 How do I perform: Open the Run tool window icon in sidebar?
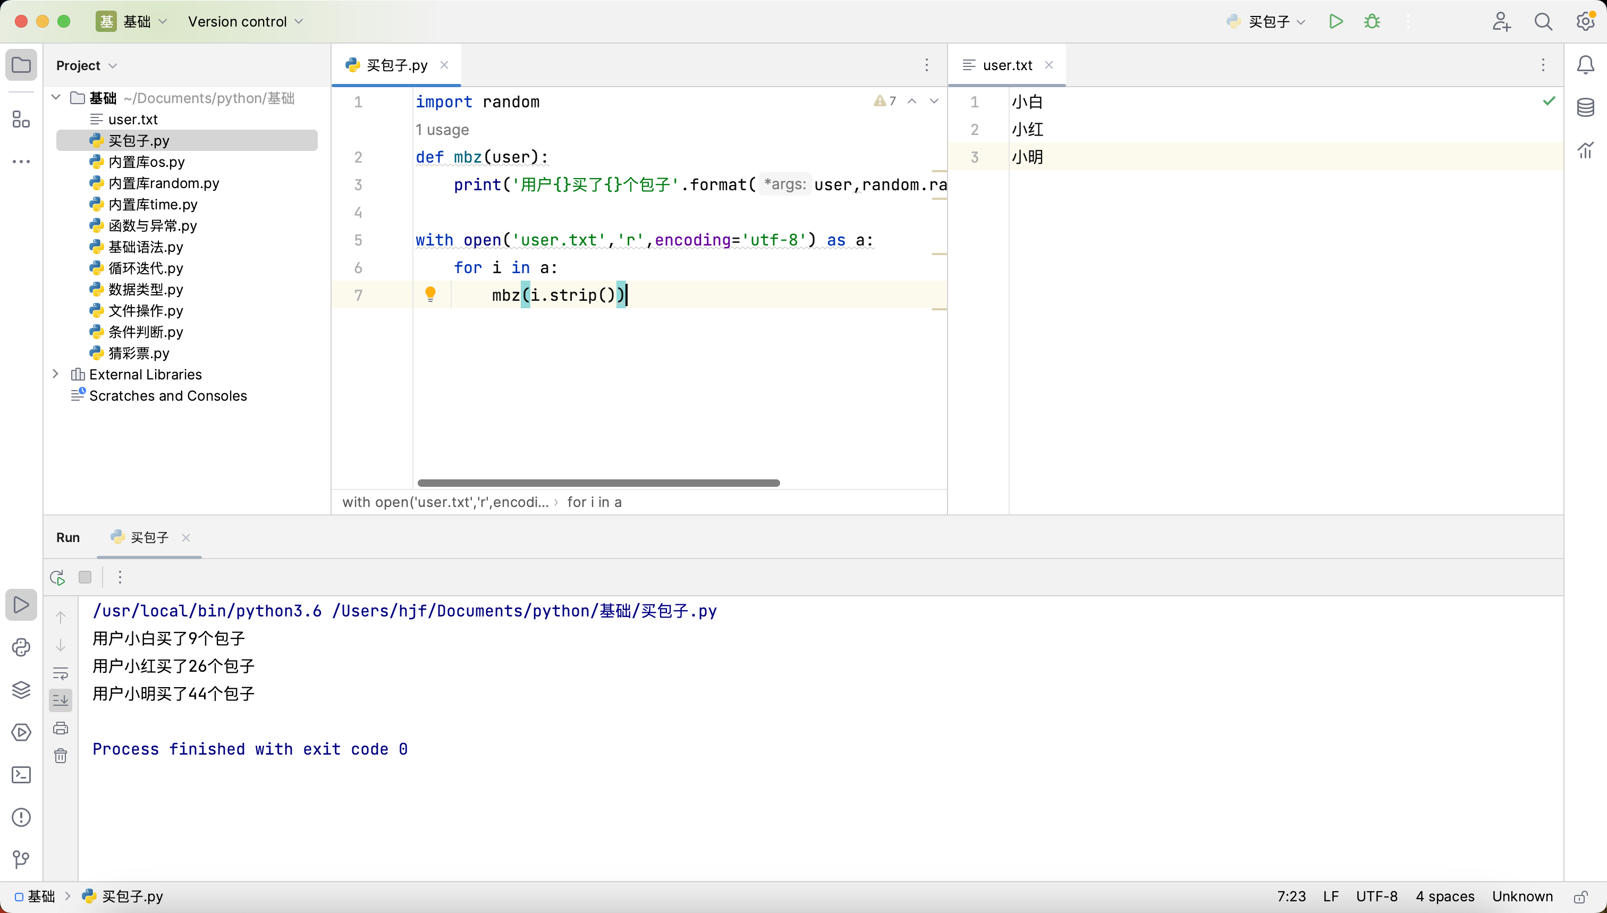[x=21, y=604]
